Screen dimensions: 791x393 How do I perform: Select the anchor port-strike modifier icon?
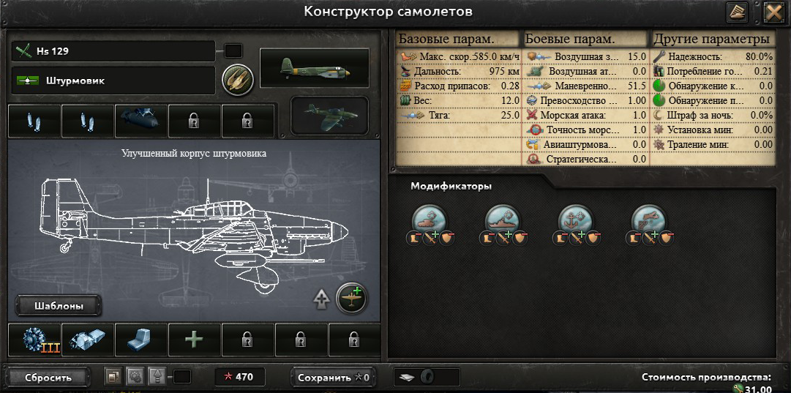[x=575, y=220]
